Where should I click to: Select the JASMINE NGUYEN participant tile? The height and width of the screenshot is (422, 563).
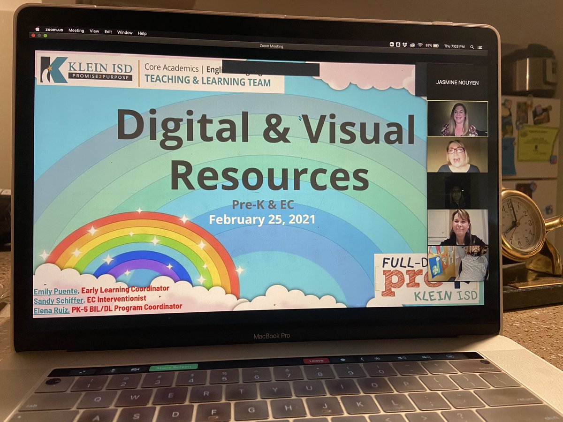457,82
